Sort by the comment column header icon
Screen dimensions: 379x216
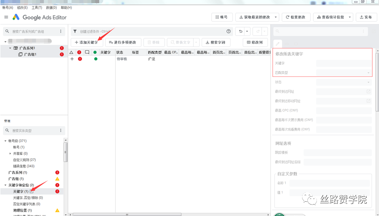[x=87, y=52]
